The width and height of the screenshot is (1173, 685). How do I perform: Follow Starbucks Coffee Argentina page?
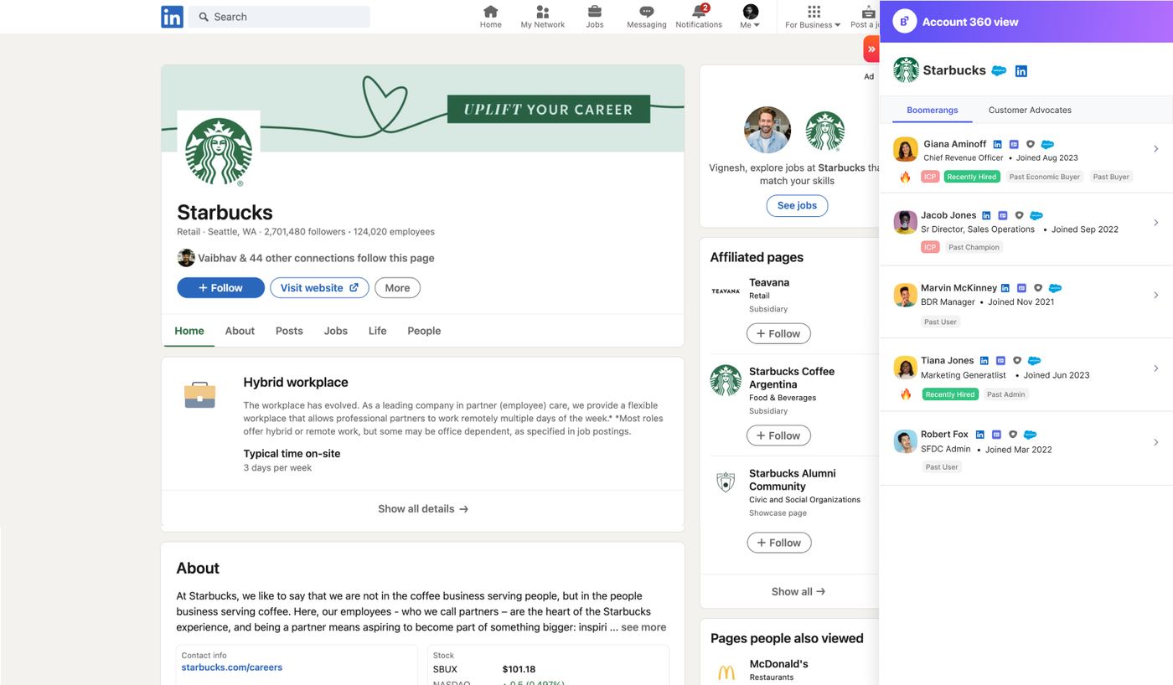pos(778,435)
